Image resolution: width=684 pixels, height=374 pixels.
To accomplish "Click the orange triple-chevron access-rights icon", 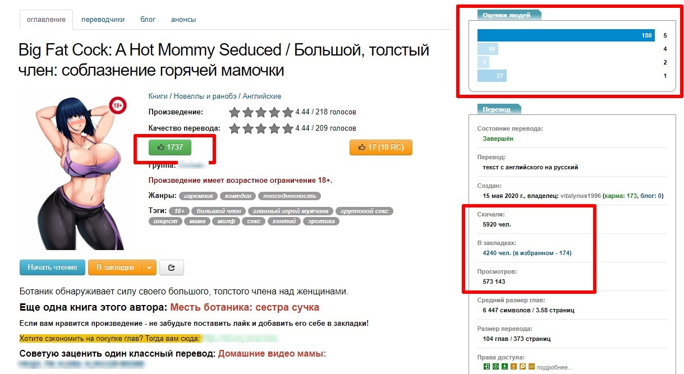I will [531, 367].
